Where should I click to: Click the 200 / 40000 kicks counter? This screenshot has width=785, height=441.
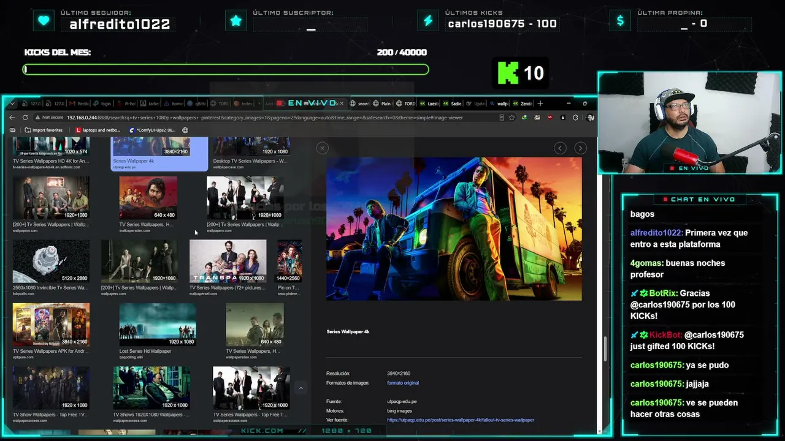click(402, 53)
